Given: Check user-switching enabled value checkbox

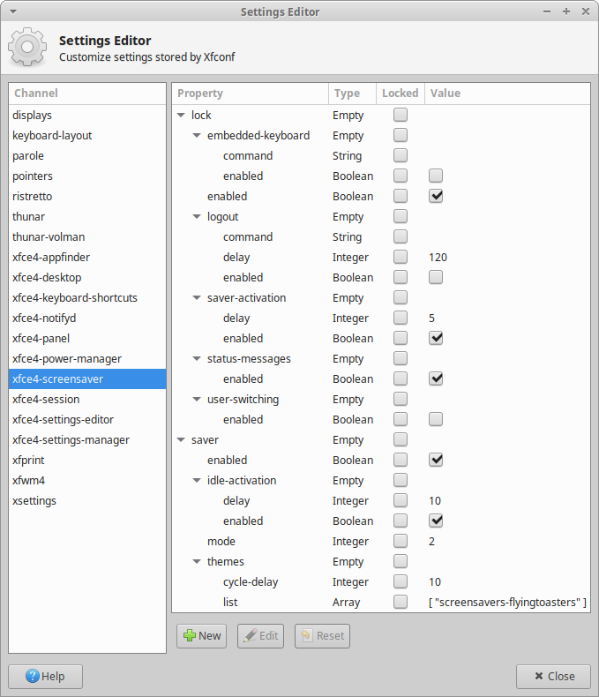Looking at the screenshot, I should (436, 419).
